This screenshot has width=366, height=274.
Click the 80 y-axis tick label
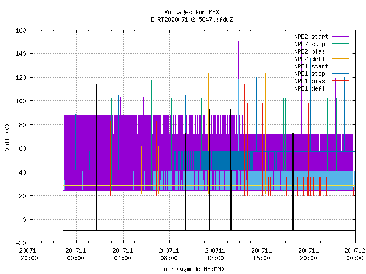coord(22,125)
